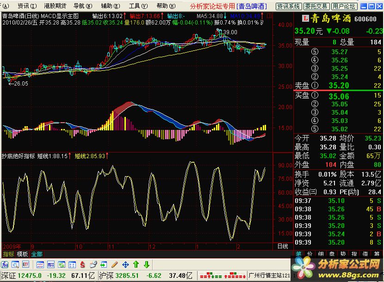The width and height of the screenshot is (384, 282).
Task: Click buy level 1 price 35.06
Action: [339, 96]
